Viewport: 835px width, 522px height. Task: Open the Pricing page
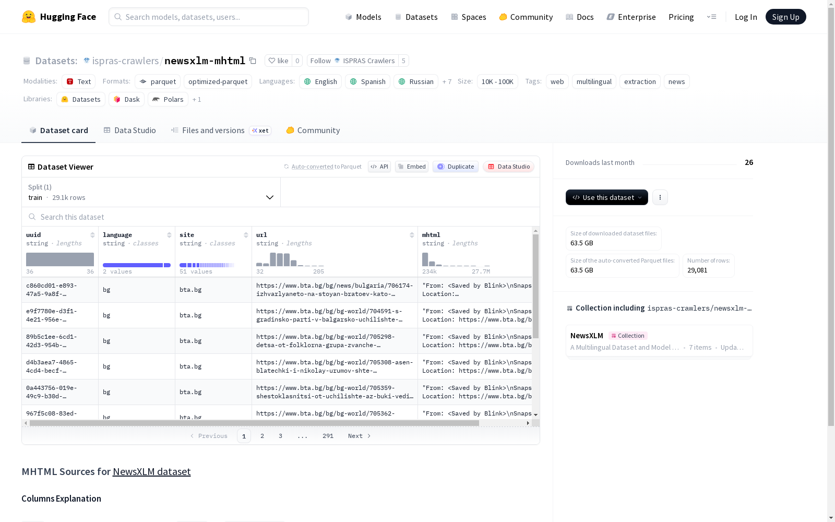click(681, 17)
